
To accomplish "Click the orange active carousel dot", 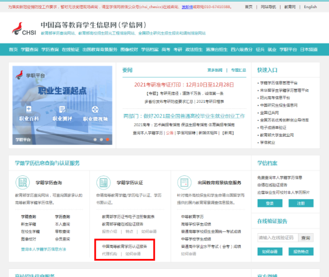I will [108, 140].
